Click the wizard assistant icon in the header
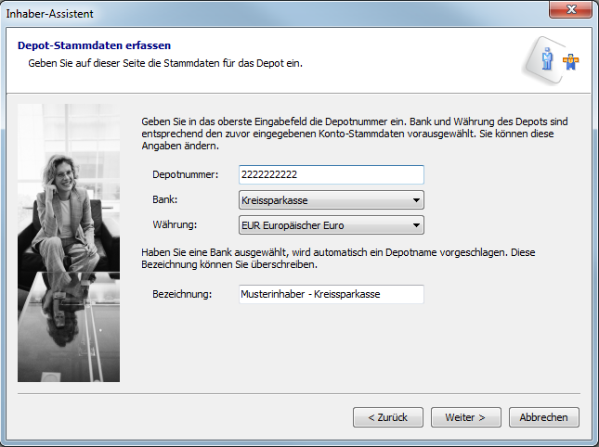 click(560, 59)
